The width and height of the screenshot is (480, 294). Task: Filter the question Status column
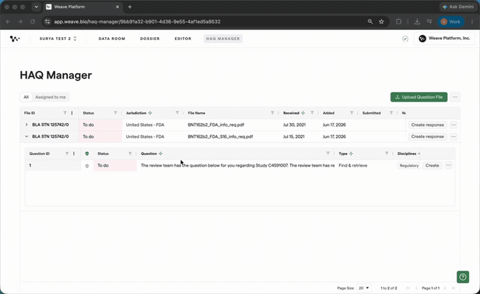point(130,153)
